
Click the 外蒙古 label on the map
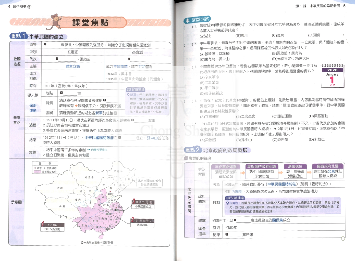pyautogui.click(x=89, y=178)
